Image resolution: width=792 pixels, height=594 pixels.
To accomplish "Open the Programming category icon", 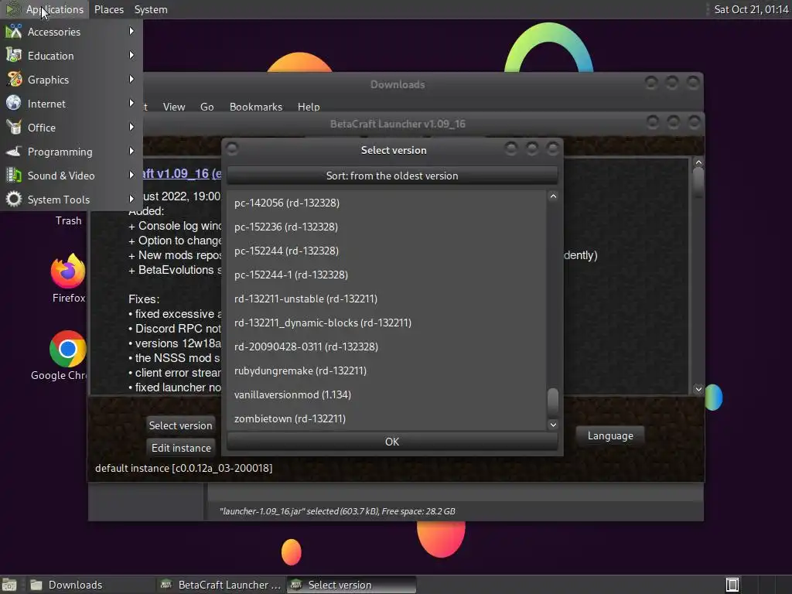I will click(14, 152).
